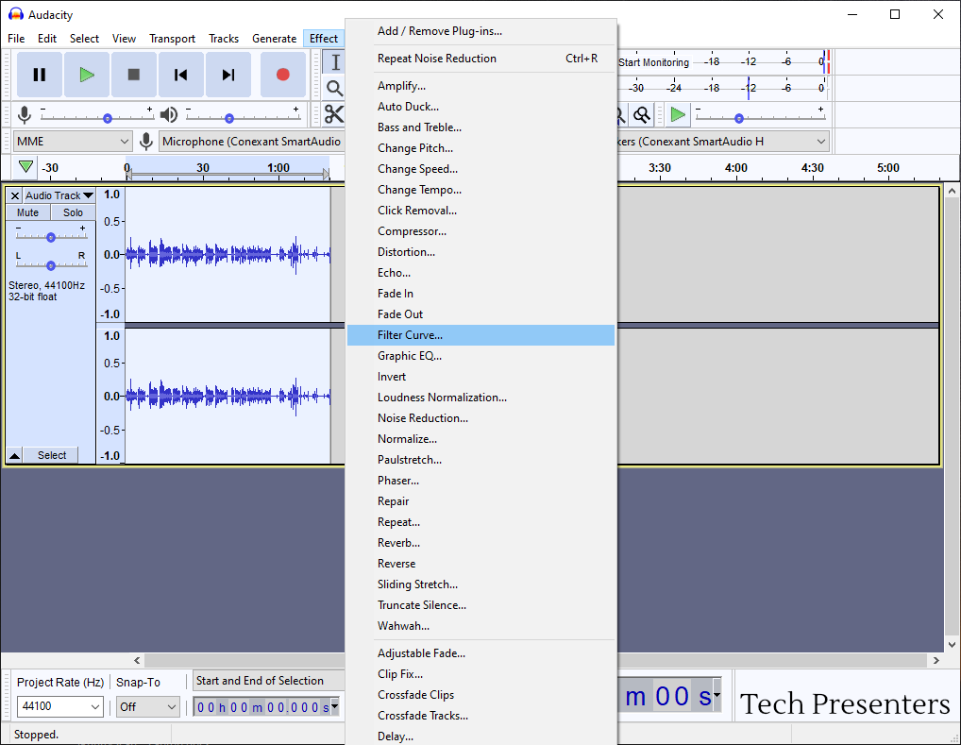
Task: Click the green timeline quick-play triangle
Action: coord(25,167)
